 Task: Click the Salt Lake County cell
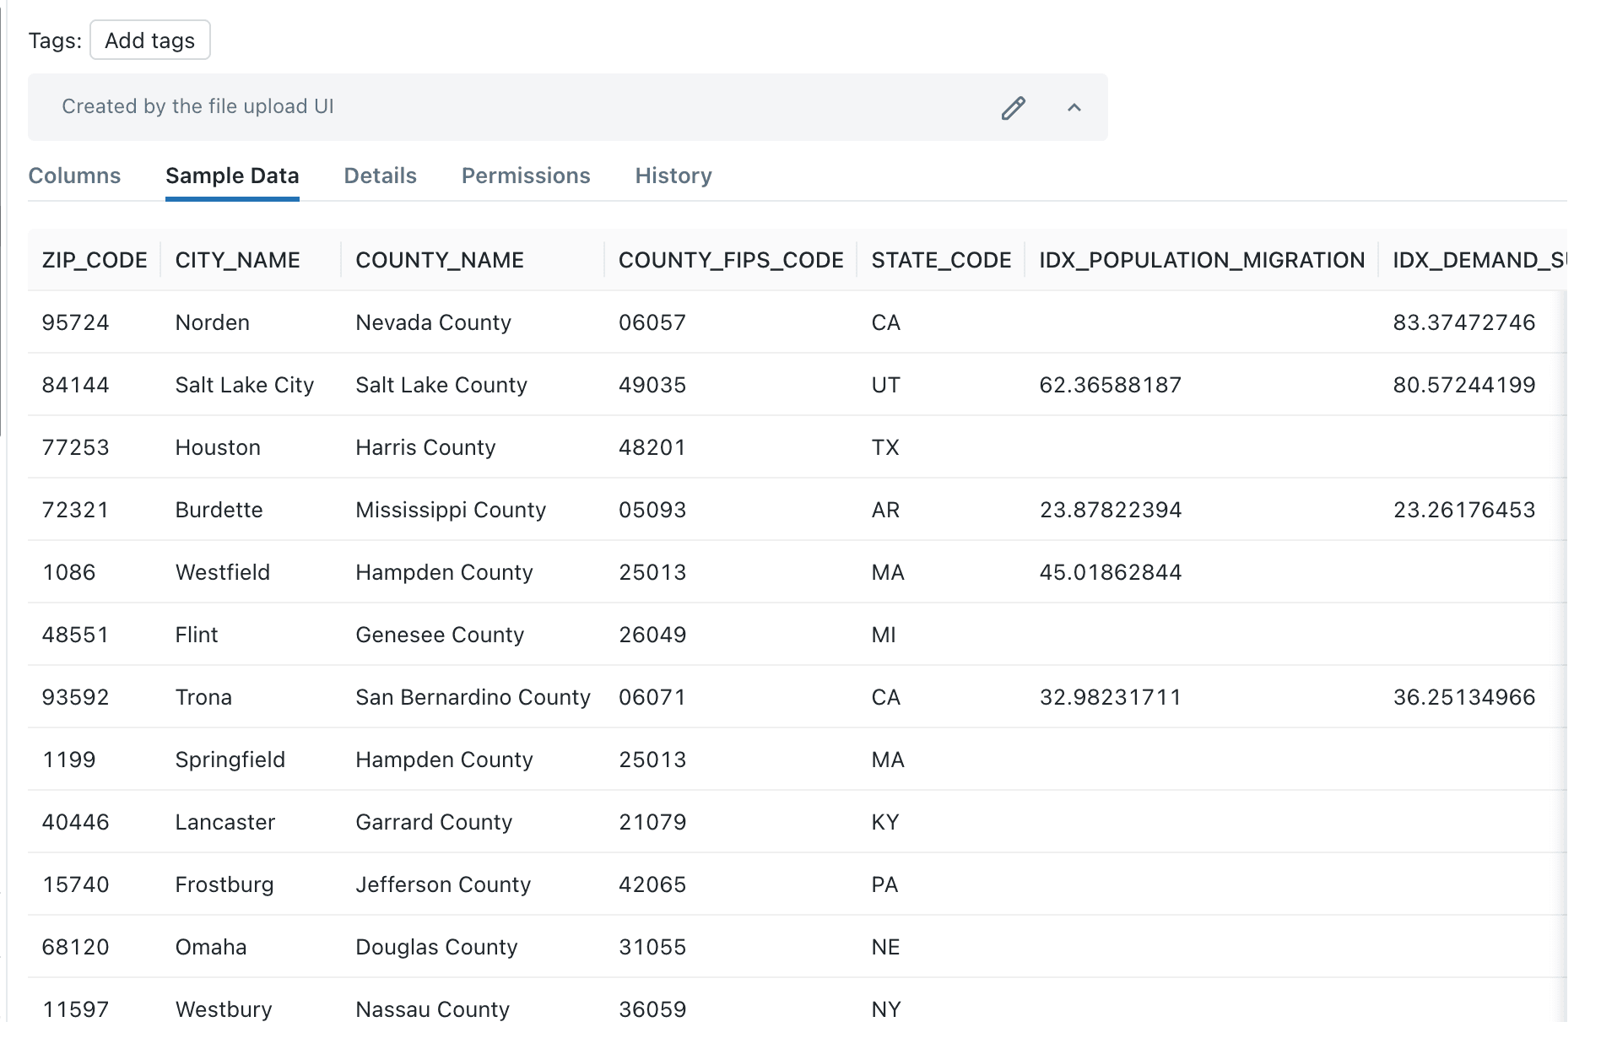point(441,385)
